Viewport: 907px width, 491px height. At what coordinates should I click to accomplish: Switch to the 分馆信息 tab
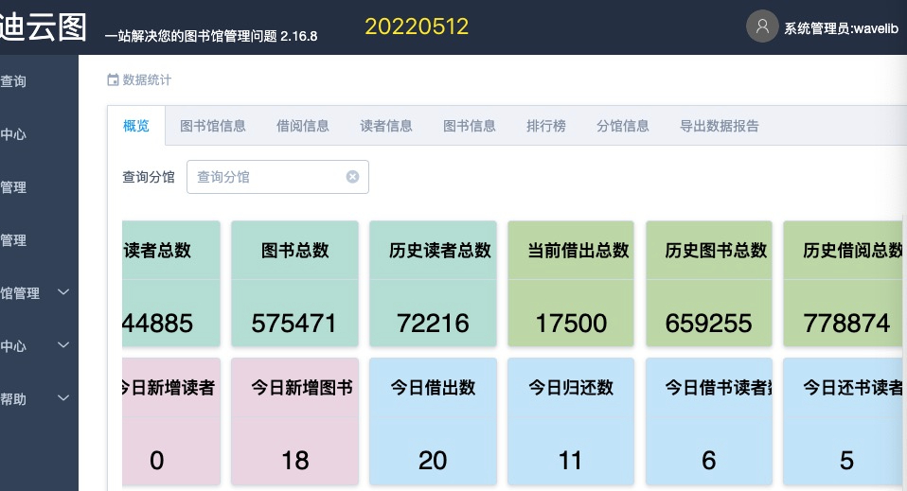click(623, 126)
